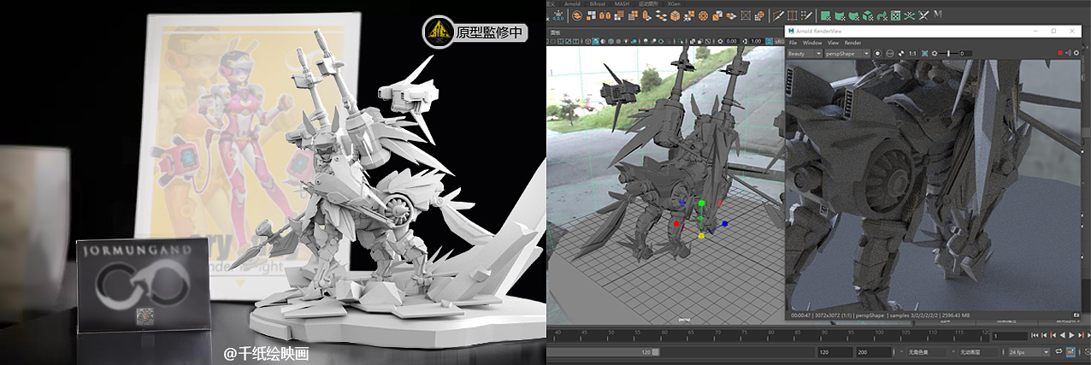Click the boxed X shelf icon
This screenshot has height=365, width=1091.
click(746, 16)
